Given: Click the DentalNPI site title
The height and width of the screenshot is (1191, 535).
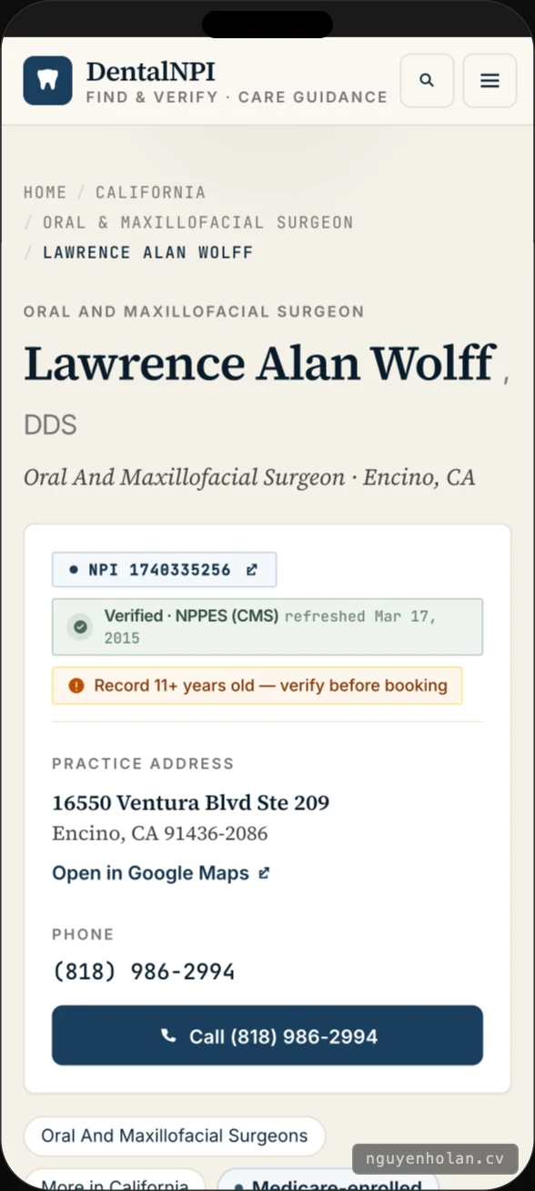Looking at the screenshot, I should pyautogui.click(x=151, y=71).
